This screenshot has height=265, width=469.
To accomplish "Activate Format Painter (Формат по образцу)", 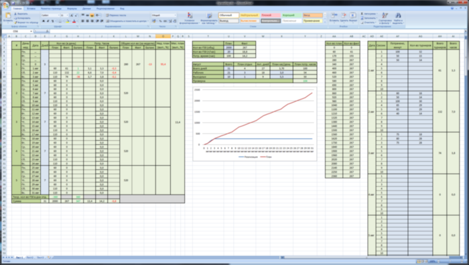I will (x=25, y=22).
